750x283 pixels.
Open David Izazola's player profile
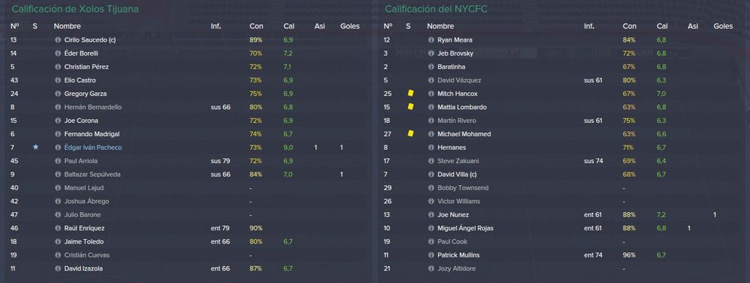click(83, 268)
